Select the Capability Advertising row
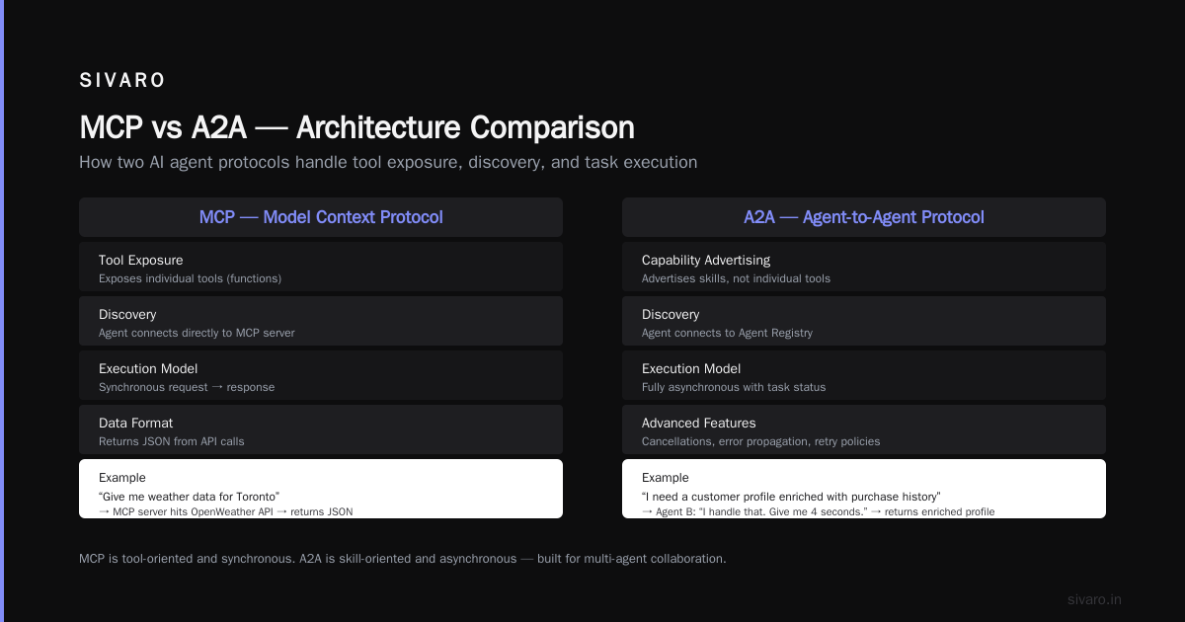 [x=864, y=267]
